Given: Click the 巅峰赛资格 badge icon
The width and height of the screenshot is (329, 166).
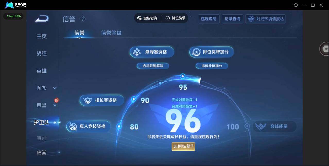Looking at the screenshot, I should point(136,52).
